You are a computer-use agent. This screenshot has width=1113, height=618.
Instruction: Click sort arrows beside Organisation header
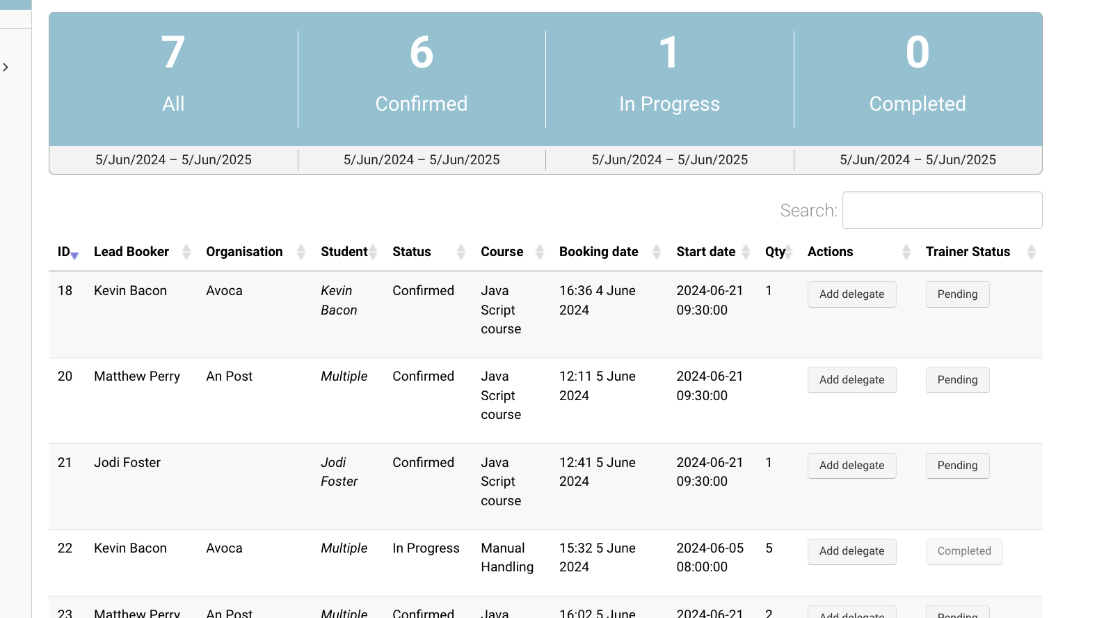click(301, 252)
